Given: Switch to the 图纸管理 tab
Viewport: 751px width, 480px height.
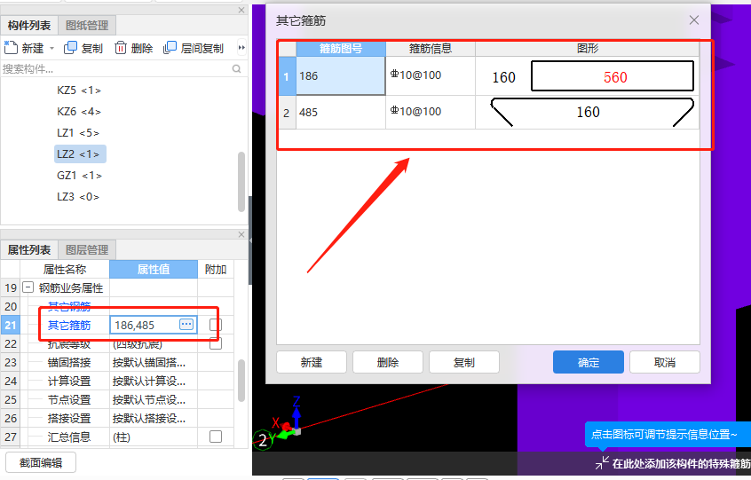Looking at the screenshot, I should (x=87, y=25).
